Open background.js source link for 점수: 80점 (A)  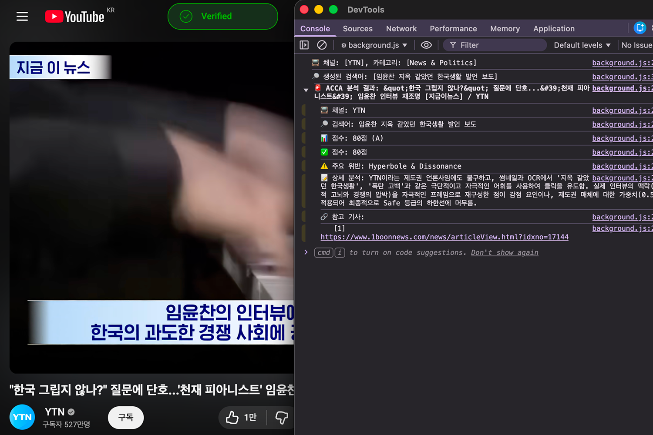click(623, 138)
